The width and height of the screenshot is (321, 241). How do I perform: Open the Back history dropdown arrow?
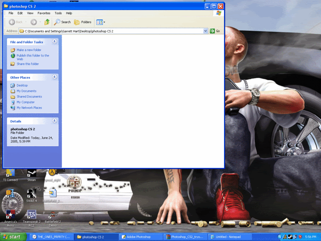(26, 22)
